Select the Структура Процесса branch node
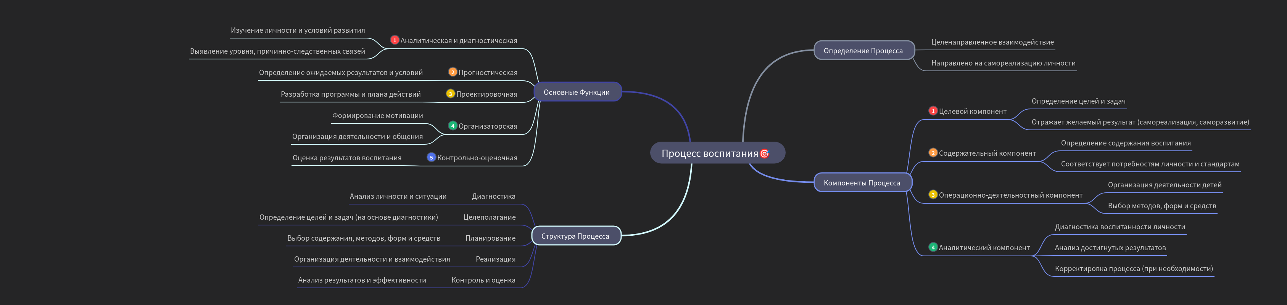Image resolution: width=1287 pixels, height=305 pixels. click(x=575, y=236)
